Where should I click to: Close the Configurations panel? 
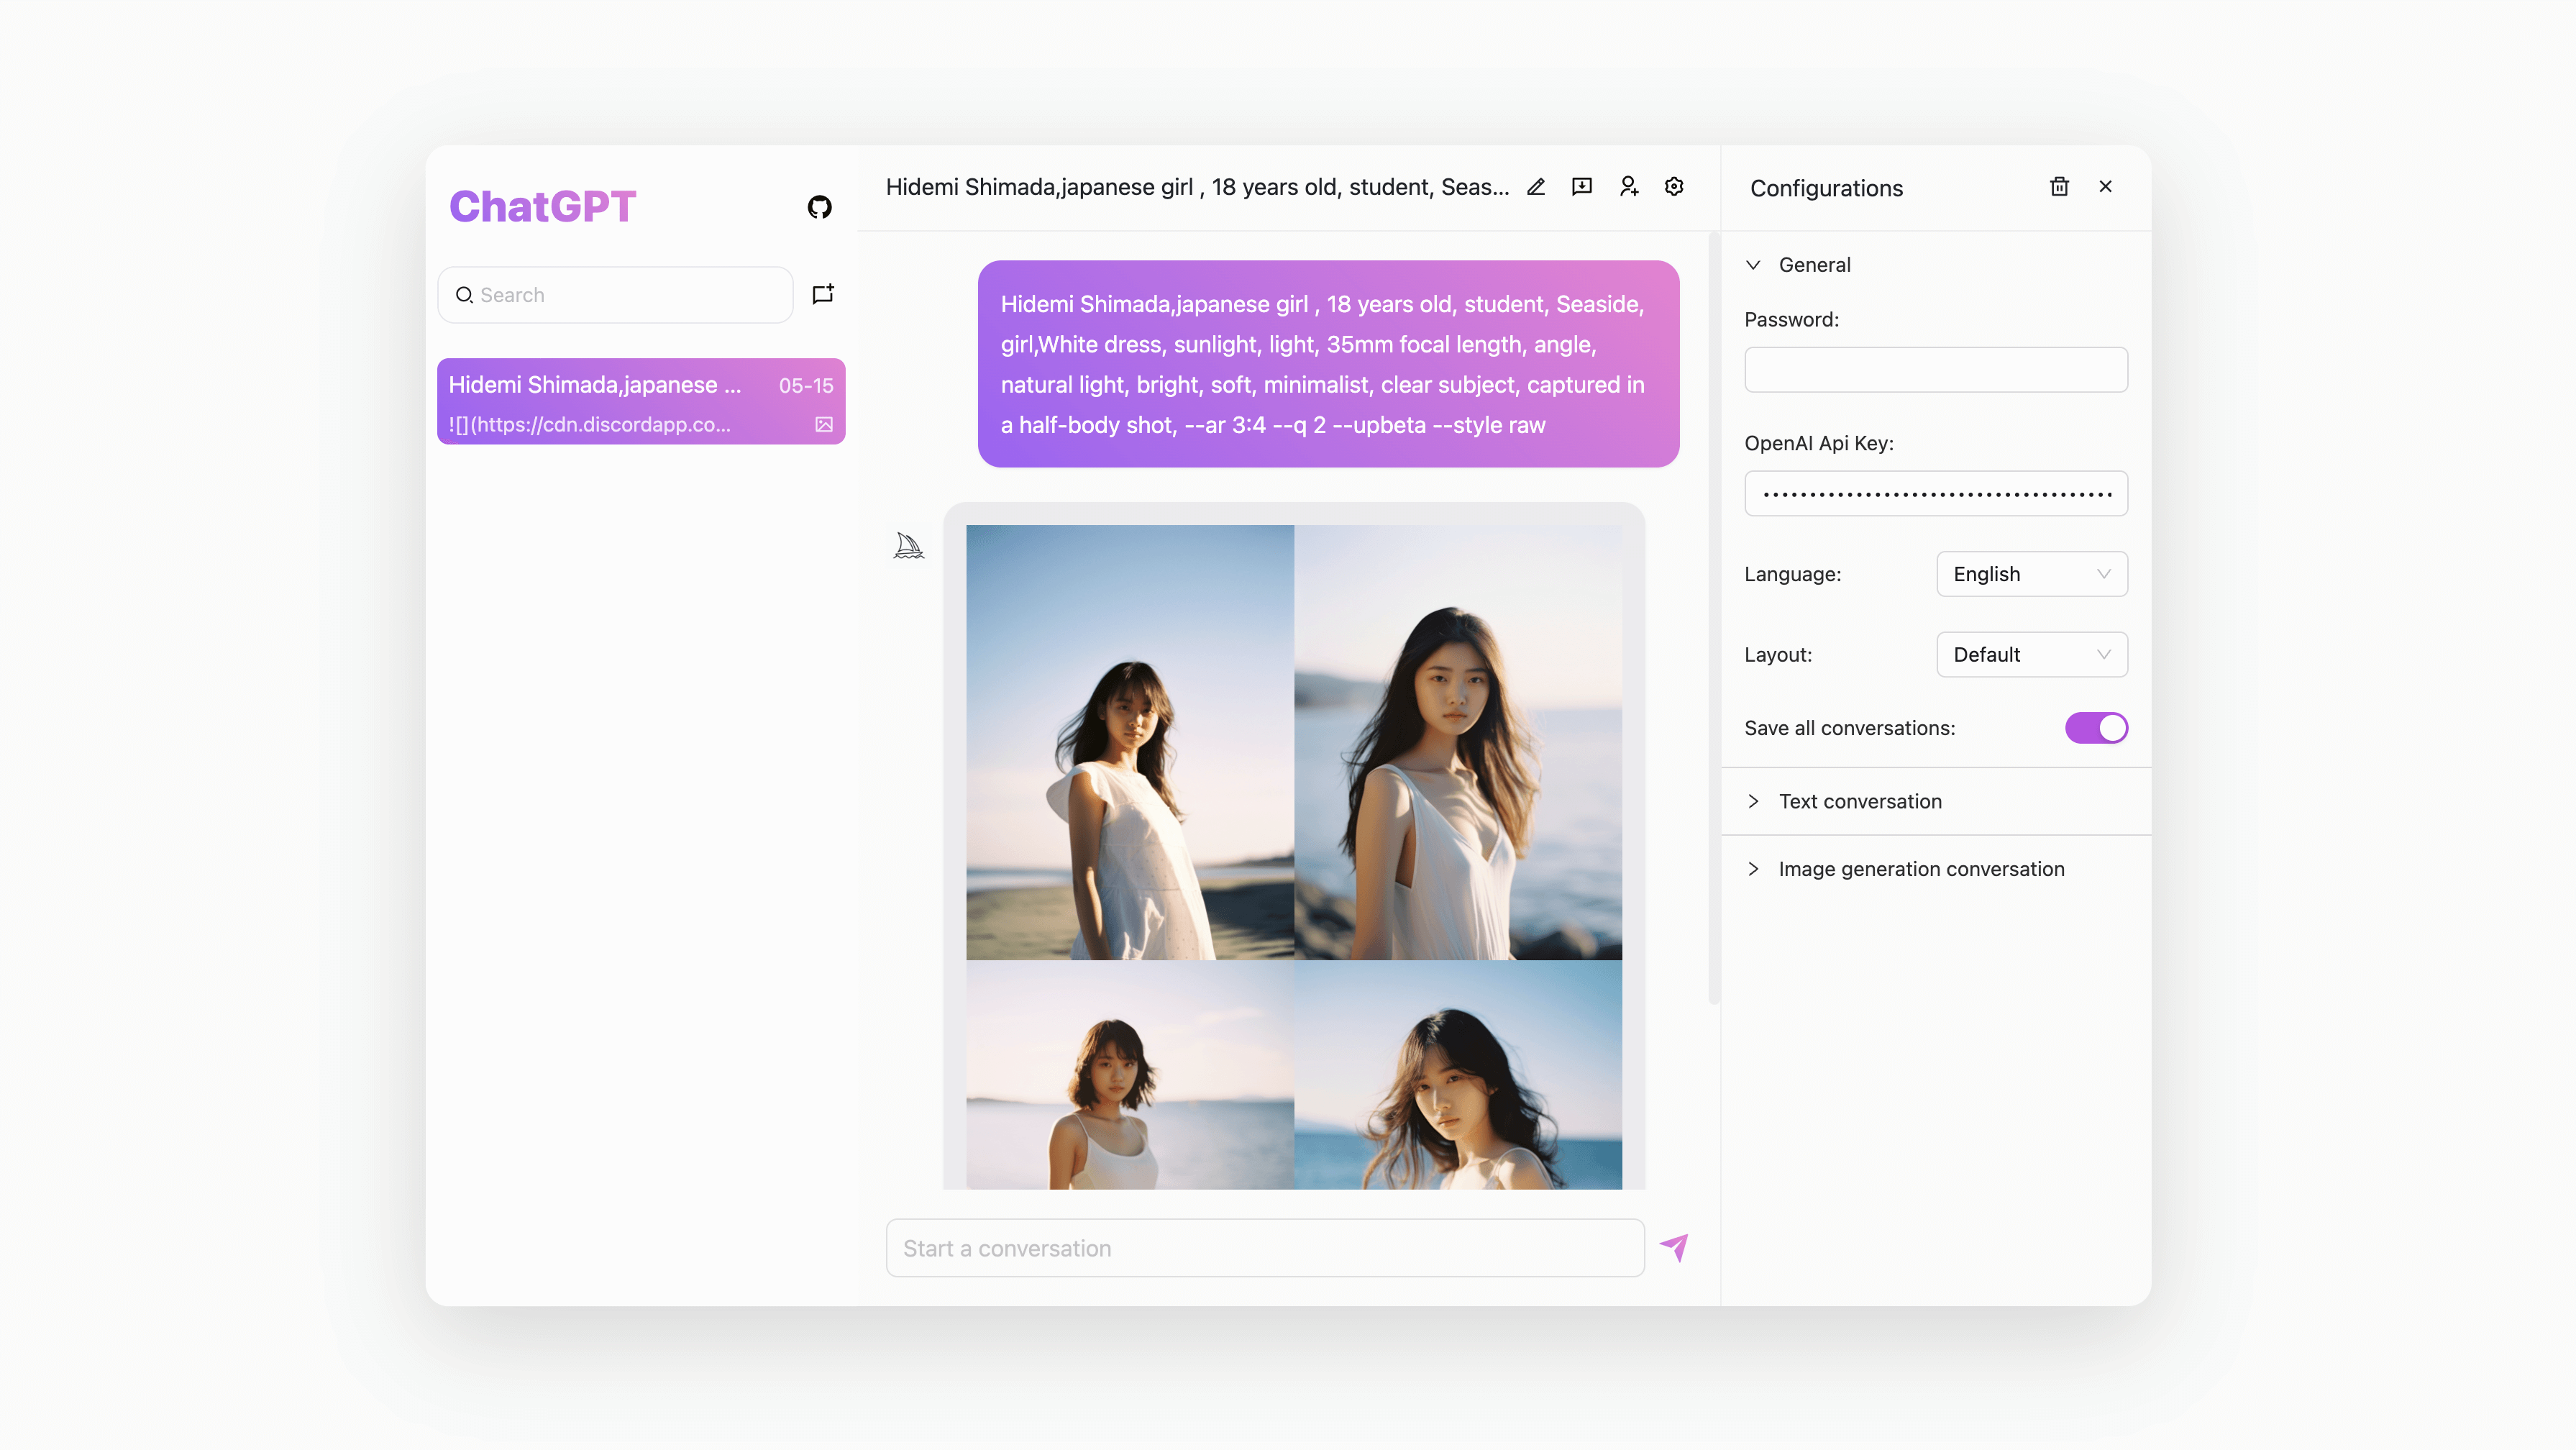point(2106,187)
